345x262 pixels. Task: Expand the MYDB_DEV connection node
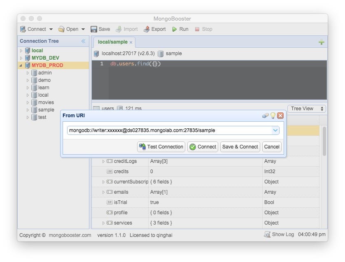coord(21,58)
